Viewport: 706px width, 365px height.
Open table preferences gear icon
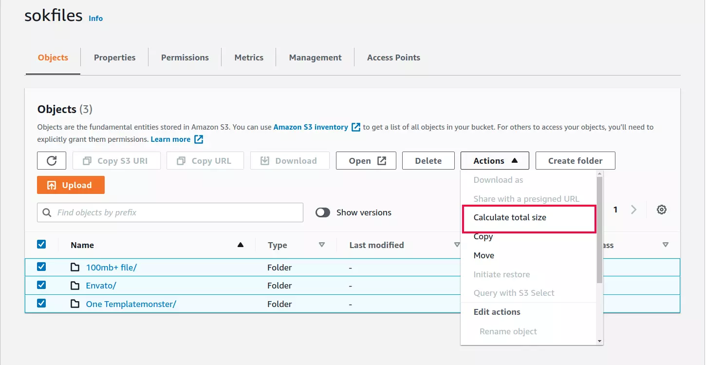tap(661, 210)
